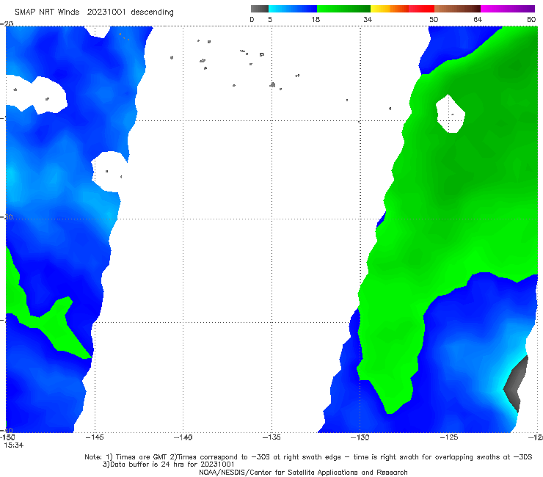Pick the yellow-orange-red segment of the colorbar

[x=402, y=9]
